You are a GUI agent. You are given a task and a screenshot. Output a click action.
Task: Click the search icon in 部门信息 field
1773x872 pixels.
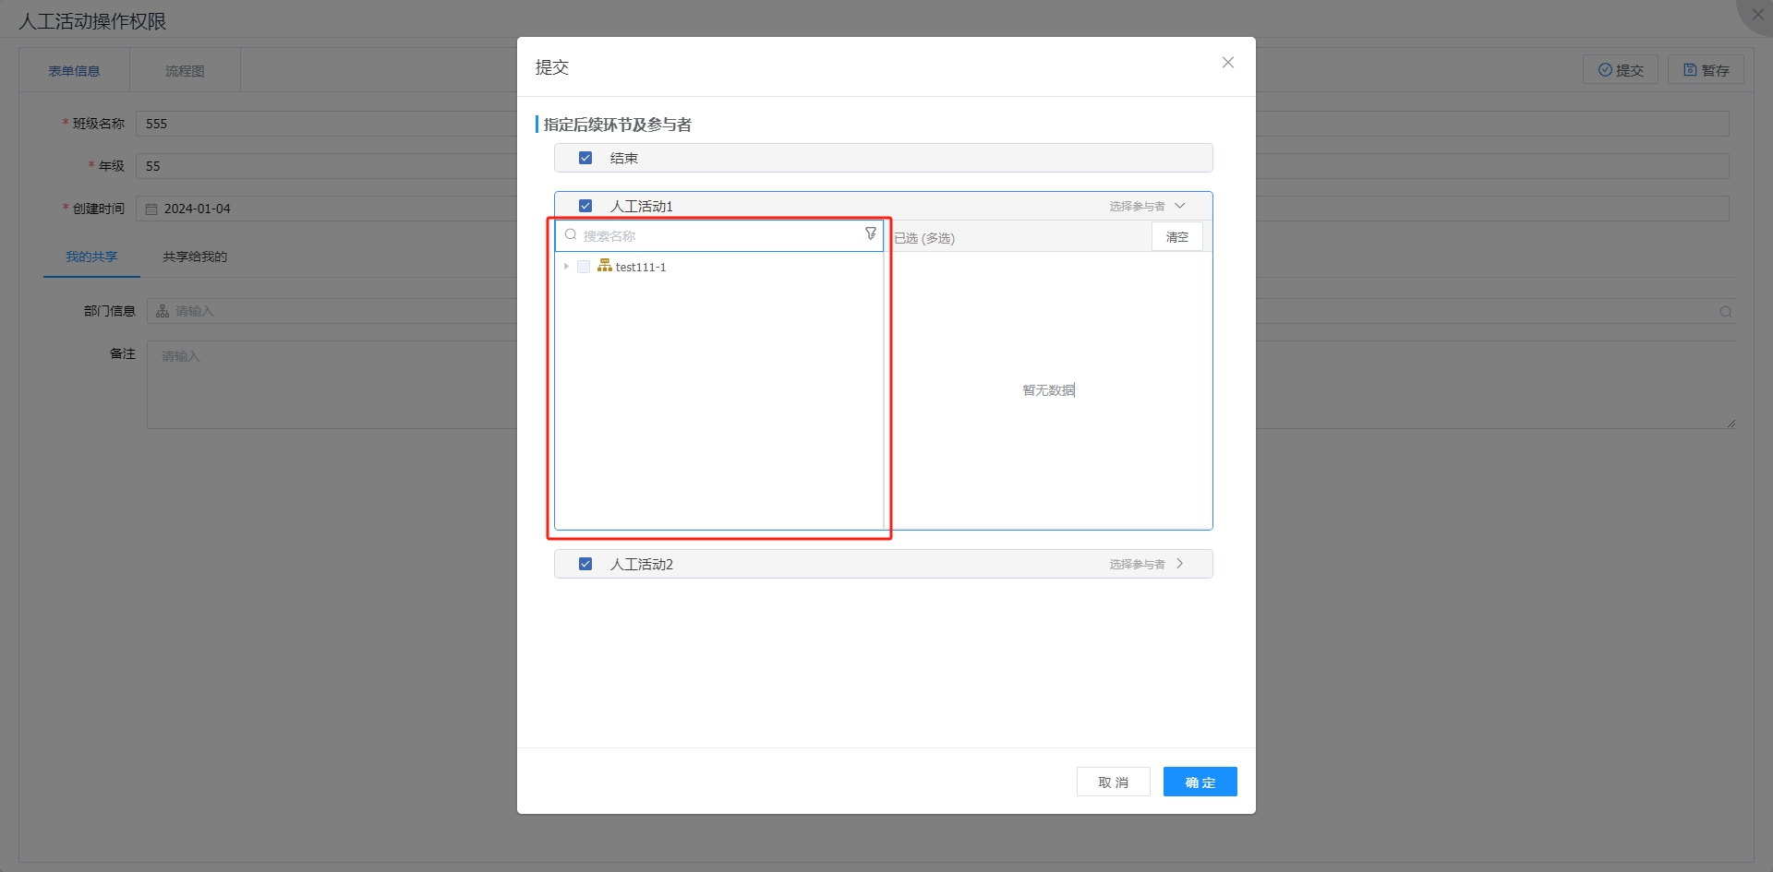[x=1725, y=312]
